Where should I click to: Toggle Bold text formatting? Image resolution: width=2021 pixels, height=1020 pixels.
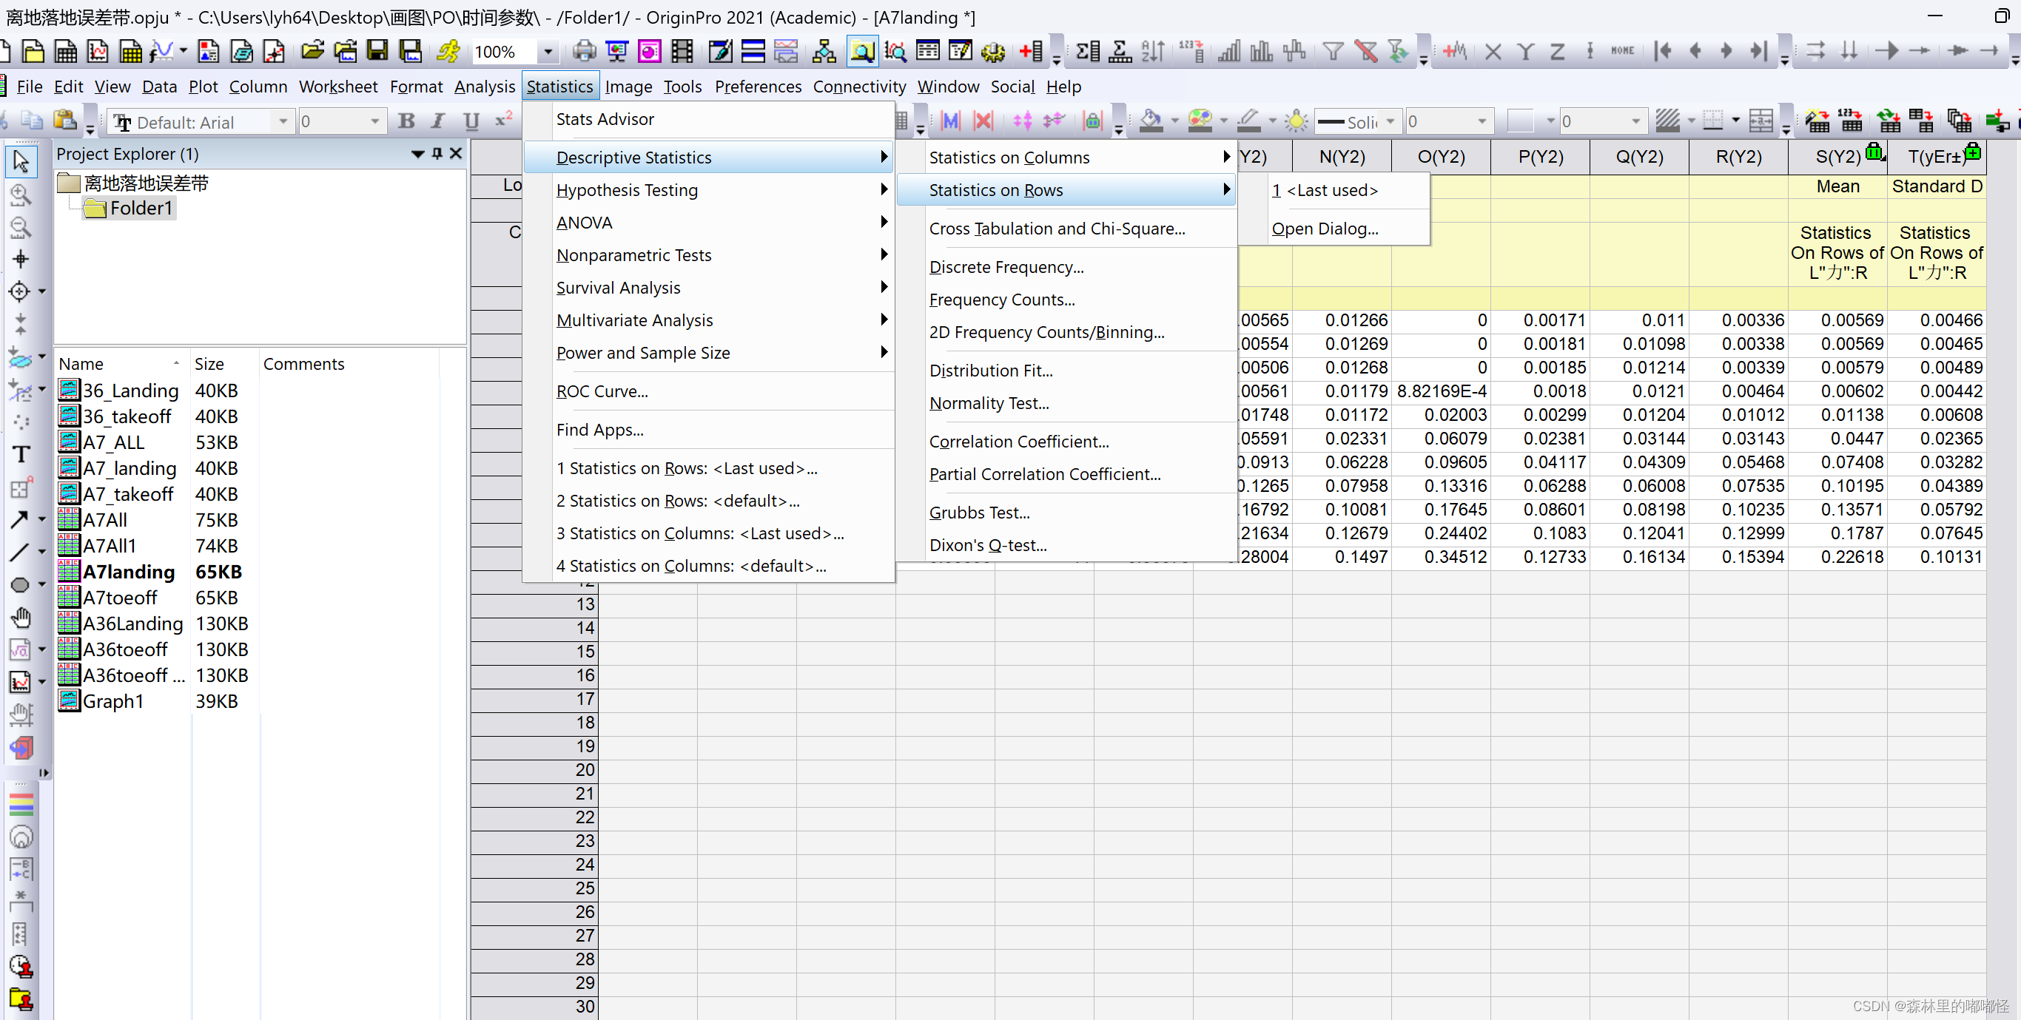coord(406,121)
